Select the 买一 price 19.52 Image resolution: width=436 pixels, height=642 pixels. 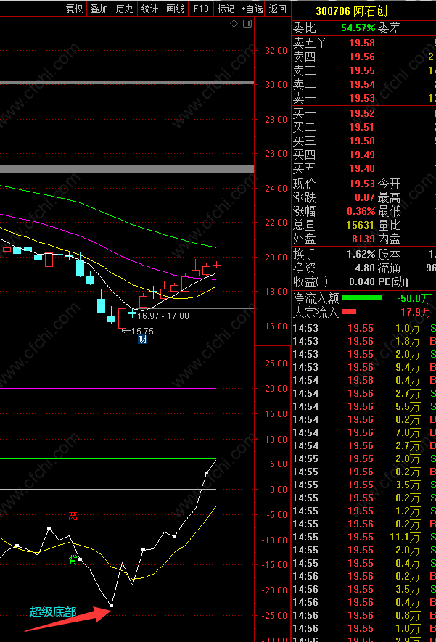(362, 113)
